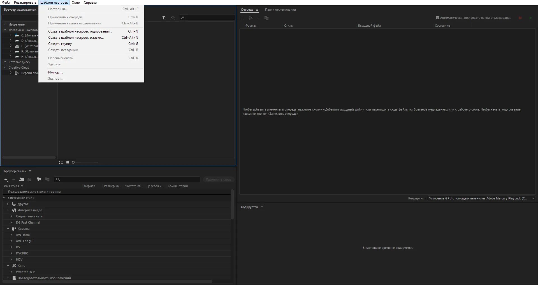Start the queue with the green play button
Screen dimensions: 538x285
coord(530,18)
